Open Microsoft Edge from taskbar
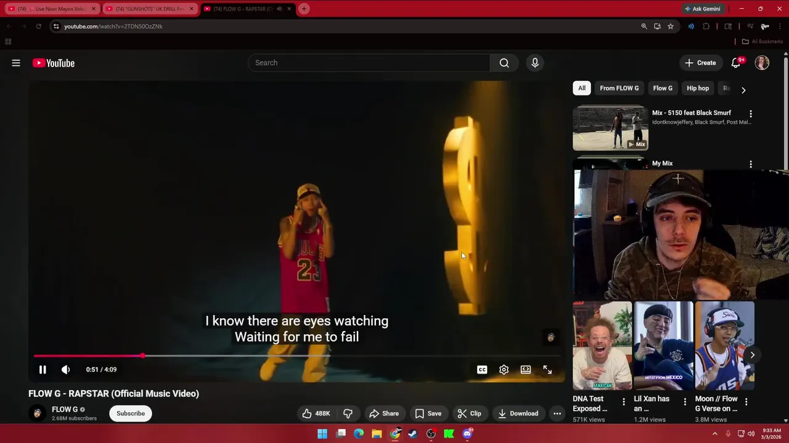789x443 pixels. click(x=359, y=434)
